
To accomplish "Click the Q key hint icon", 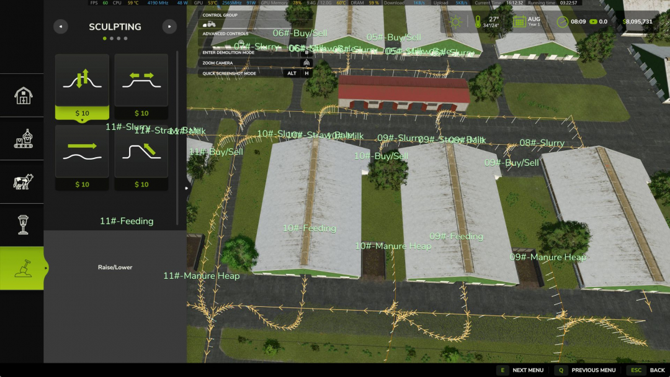I will point(561,370).
